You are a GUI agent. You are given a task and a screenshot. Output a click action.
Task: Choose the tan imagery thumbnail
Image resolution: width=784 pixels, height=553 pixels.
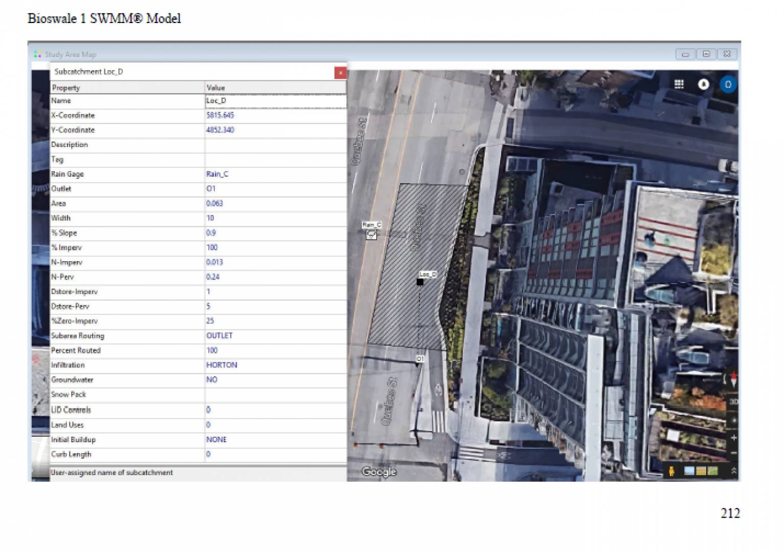(x=701, y=471)
